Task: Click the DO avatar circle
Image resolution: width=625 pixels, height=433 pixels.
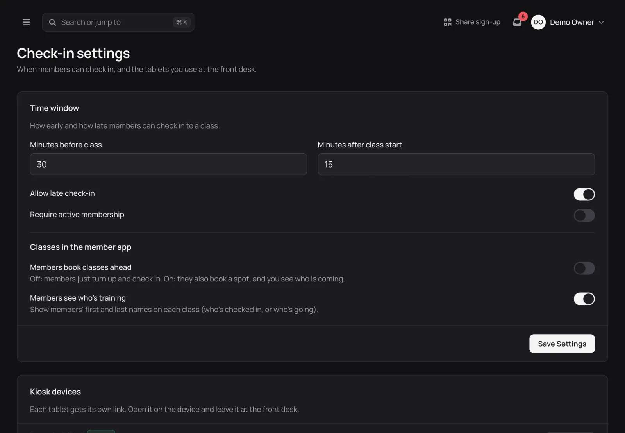Action: point(538,22)
